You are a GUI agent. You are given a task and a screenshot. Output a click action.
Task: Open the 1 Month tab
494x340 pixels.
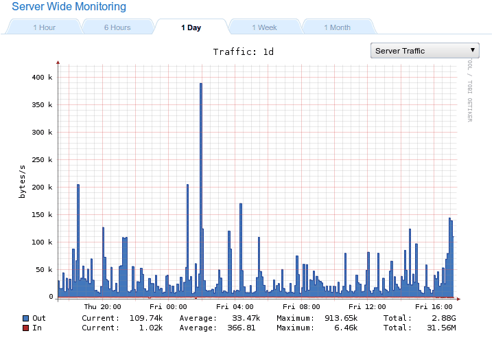click(x=337, y=27)
